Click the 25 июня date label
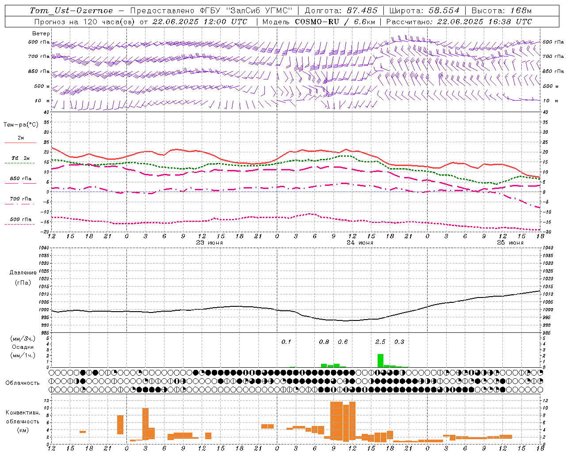 coord(510,243)
